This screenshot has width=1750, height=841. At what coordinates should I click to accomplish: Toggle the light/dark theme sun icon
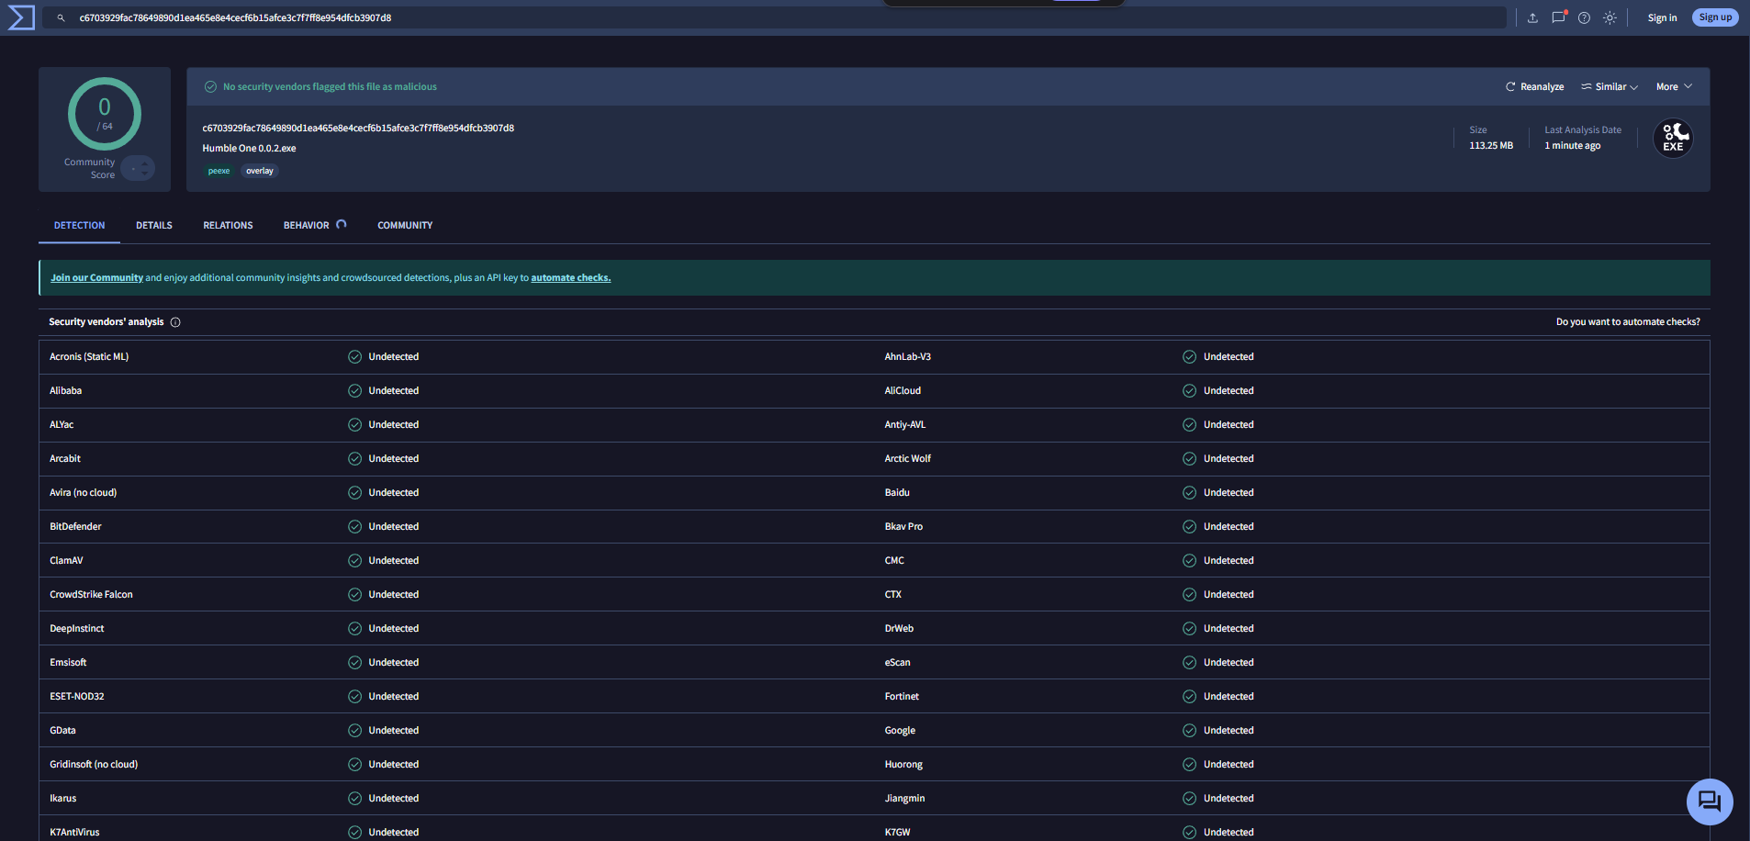point(1610,17)
